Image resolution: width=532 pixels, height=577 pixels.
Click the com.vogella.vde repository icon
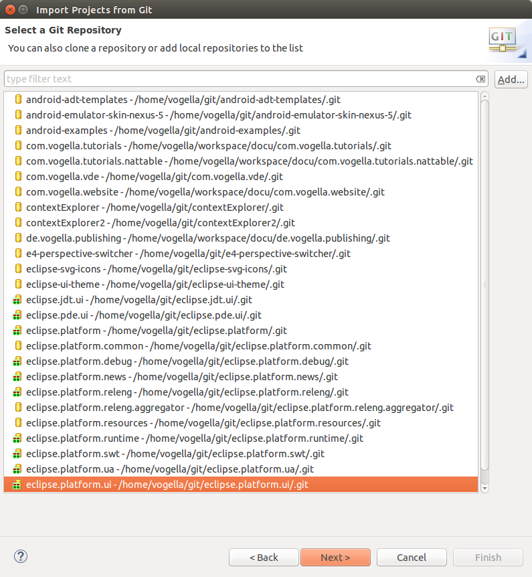pos(18,177)
